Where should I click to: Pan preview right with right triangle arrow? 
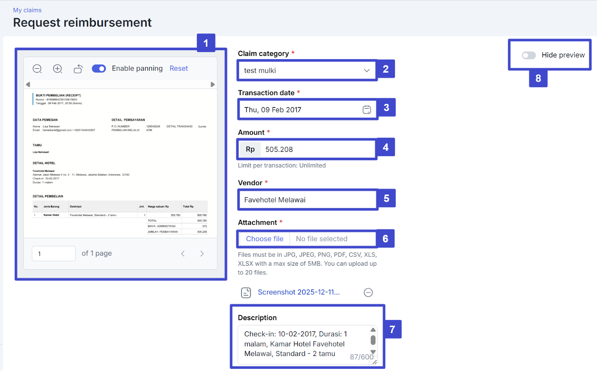pyautogui.click(x=213, y=85)
